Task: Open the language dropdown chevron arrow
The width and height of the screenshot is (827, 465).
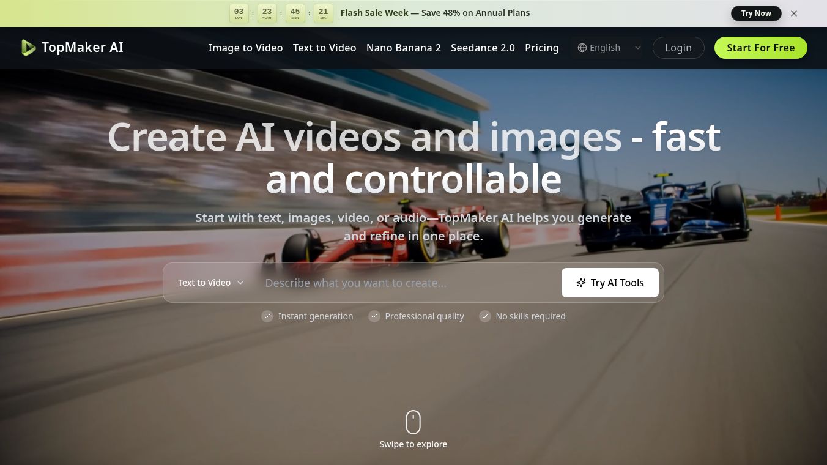Action: 637,48
